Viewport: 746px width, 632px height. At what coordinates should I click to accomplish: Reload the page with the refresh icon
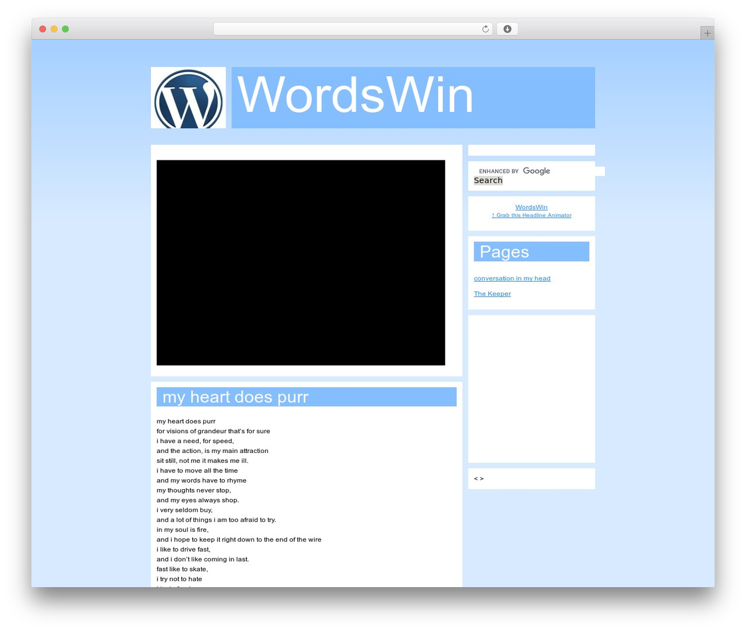(485, 29)
